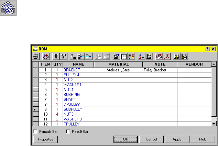Click the second greyed-out split rows icon
218x146 pixels.
106,57
